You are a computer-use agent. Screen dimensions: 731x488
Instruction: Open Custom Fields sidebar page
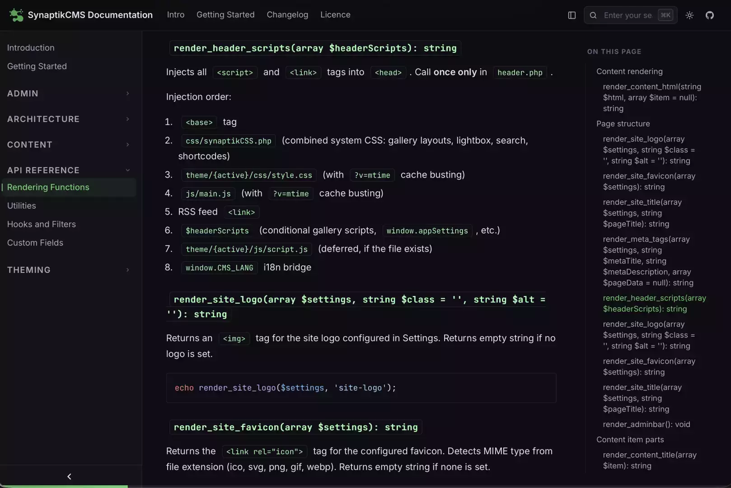(x=35, y=243)
